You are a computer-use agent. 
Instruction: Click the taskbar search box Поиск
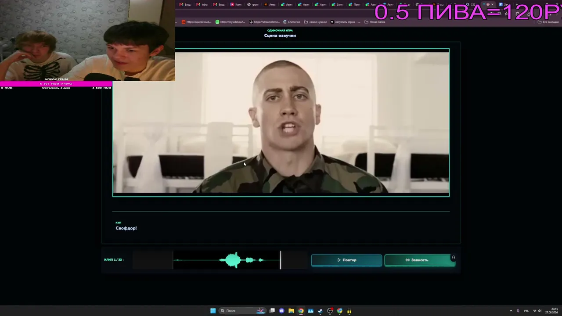243,311
